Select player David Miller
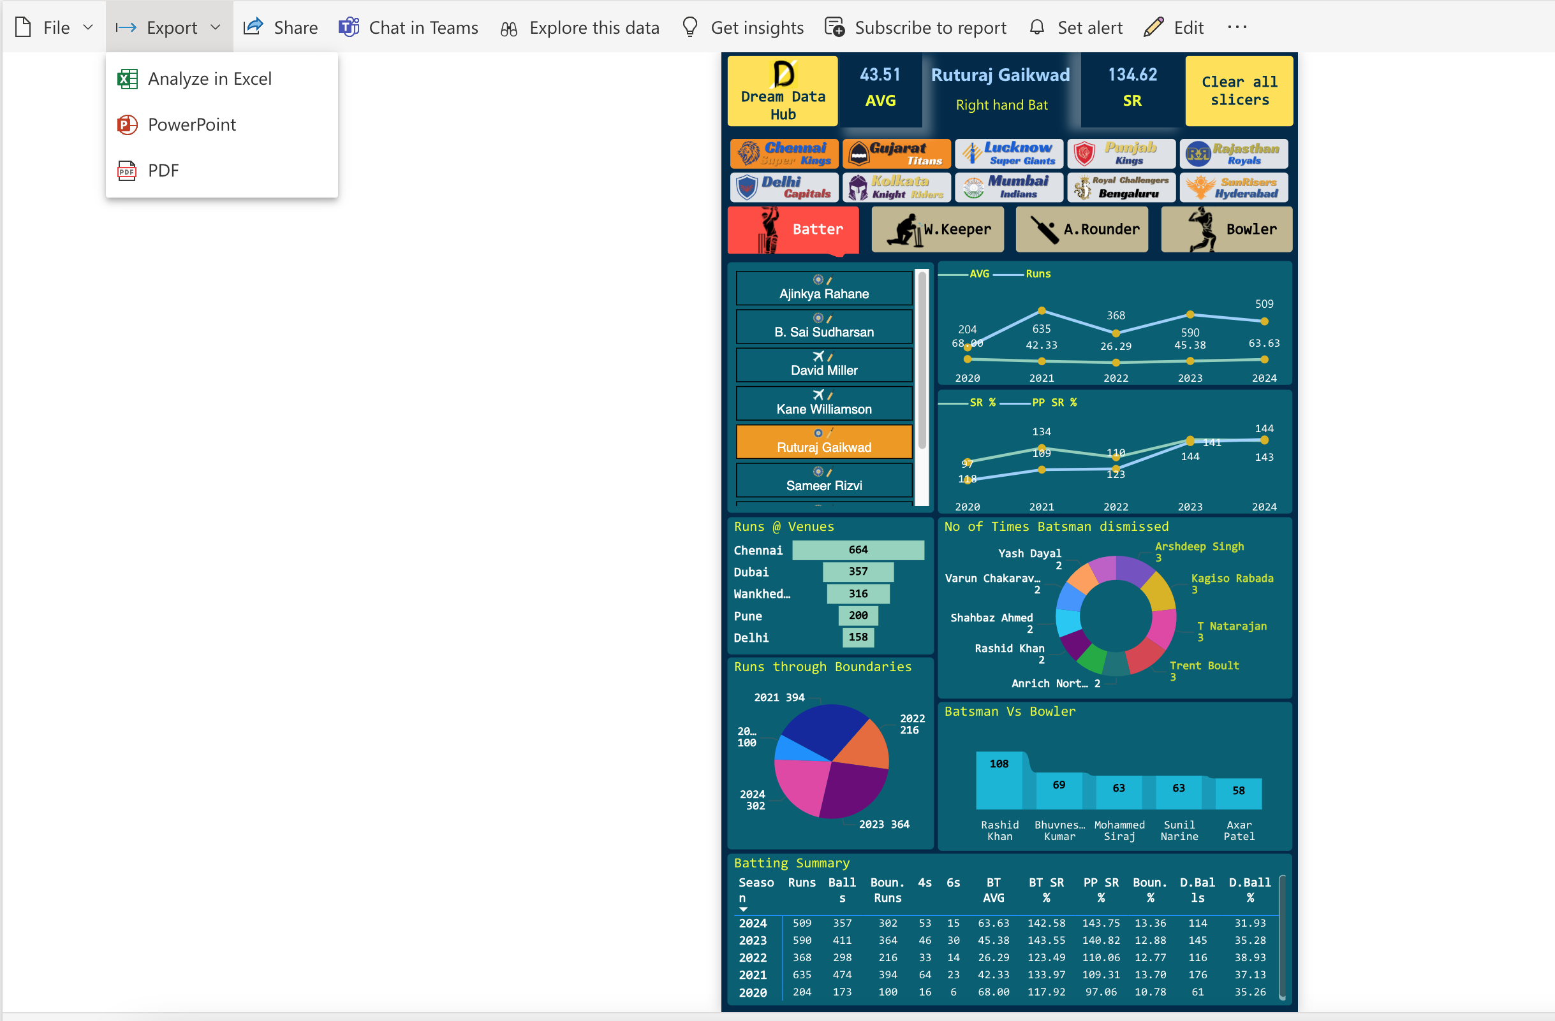Screen dimensions: 1555x1021 (824, 365)
